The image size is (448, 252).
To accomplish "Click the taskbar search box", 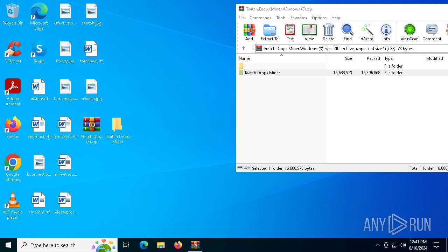I will (67, 245).
